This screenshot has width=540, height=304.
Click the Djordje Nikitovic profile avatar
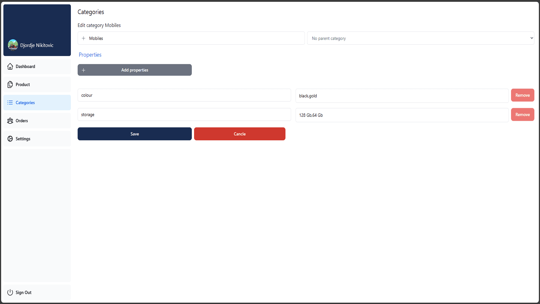click(x=12, y=44)
